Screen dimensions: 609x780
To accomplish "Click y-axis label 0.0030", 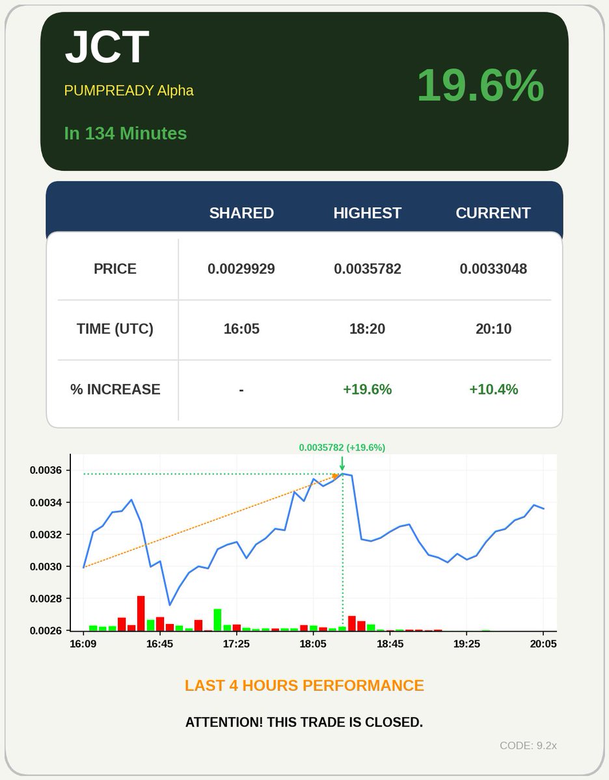I will pos(45,567).
